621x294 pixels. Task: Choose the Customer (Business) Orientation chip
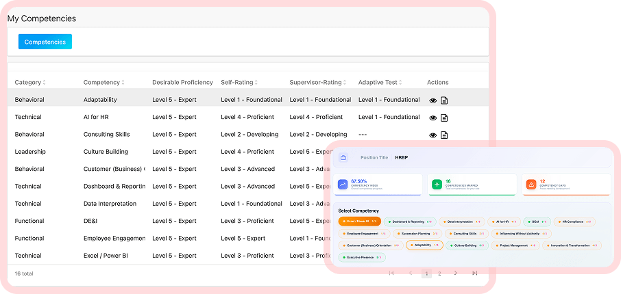[371, 245]
